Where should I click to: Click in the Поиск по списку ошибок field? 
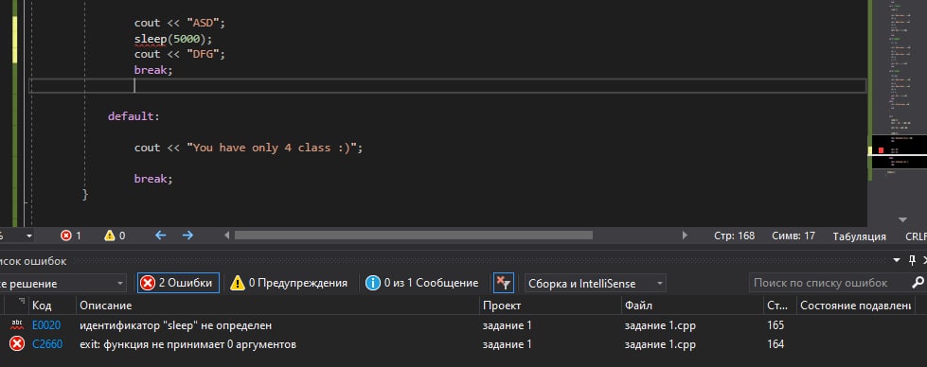click(829, 283)
